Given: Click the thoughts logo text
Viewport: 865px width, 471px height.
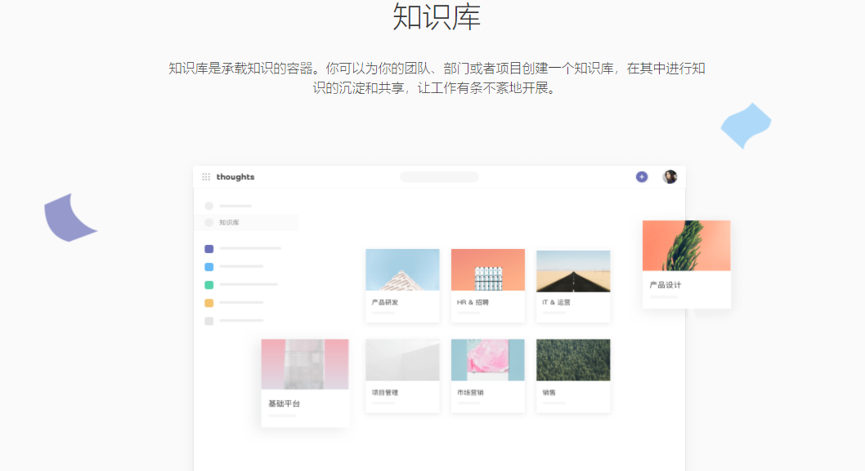Looking at the screenshot, I should 235,177.
